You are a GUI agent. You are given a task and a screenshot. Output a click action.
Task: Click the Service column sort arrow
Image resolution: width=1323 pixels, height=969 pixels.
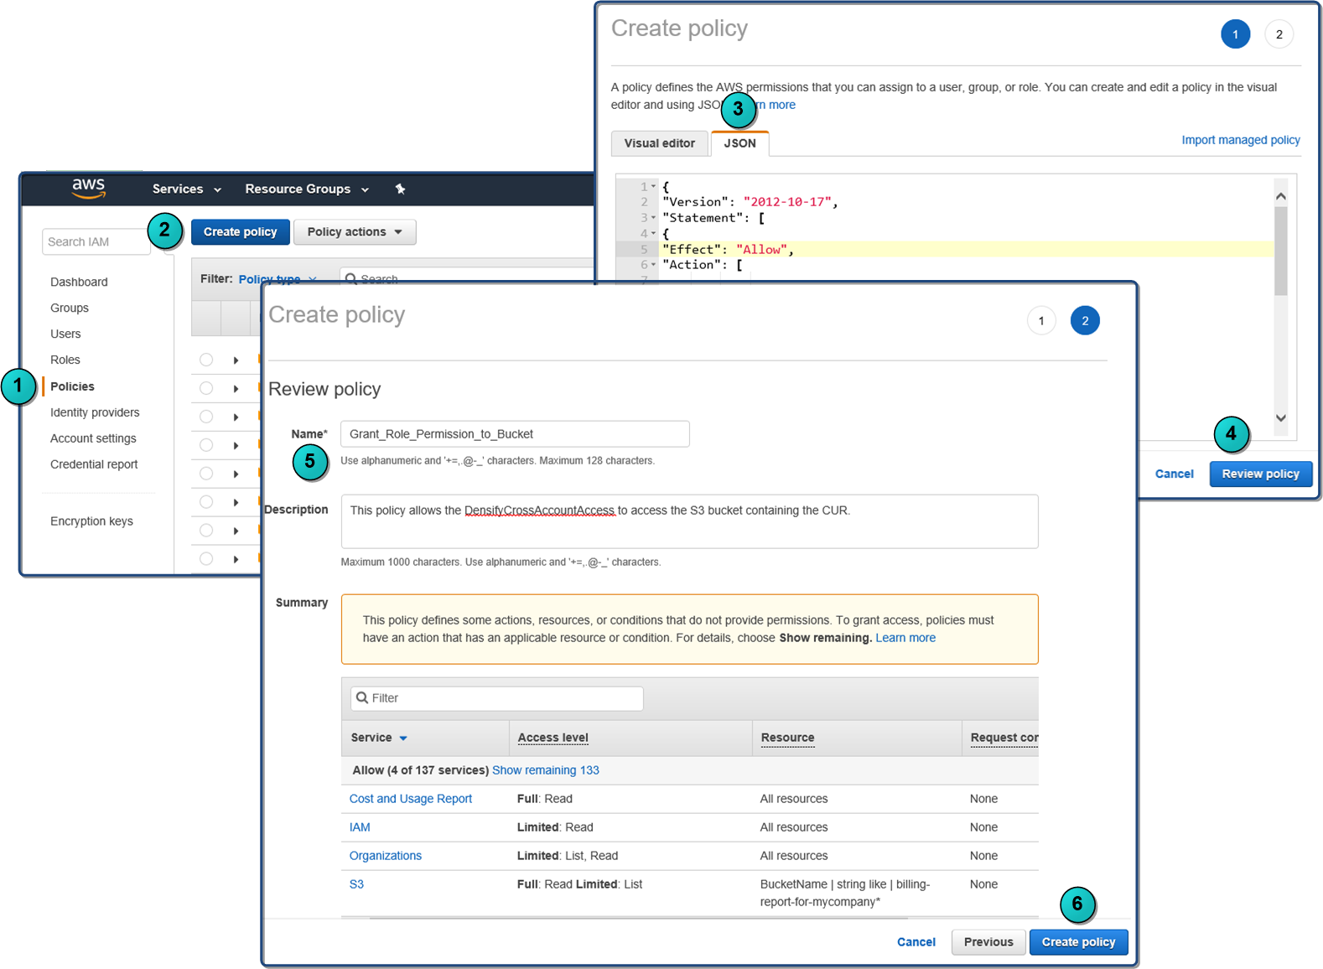[x=403, y=738]
